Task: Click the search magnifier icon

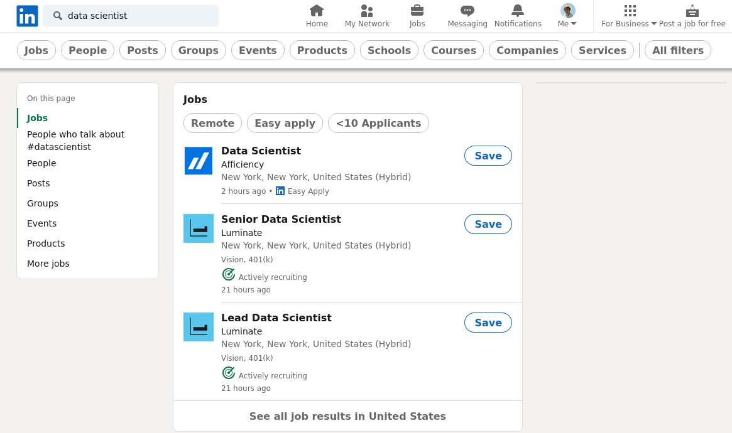Action: [57, 16]
